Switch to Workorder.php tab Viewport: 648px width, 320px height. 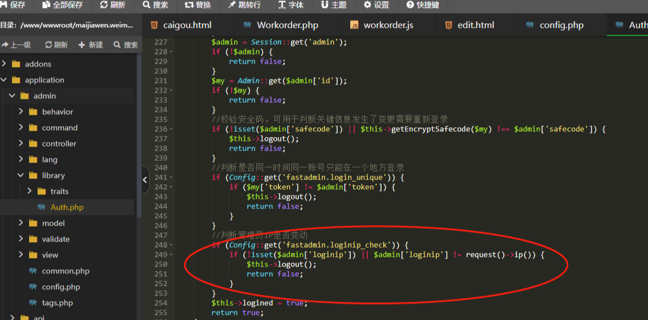click(x=288, y=25)
